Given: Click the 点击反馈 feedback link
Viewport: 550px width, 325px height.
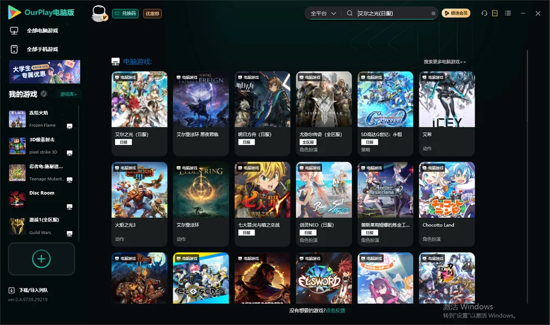Looking at the screenshot, I should click(335, 310).
